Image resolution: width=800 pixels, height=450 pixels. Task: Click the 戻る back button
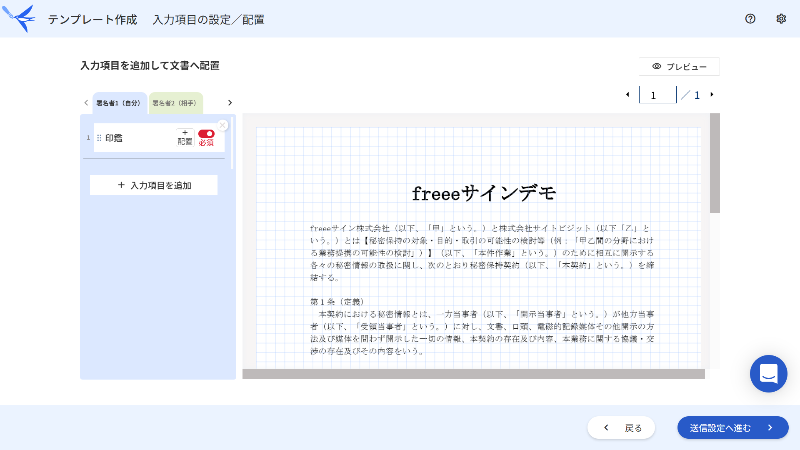621,427
